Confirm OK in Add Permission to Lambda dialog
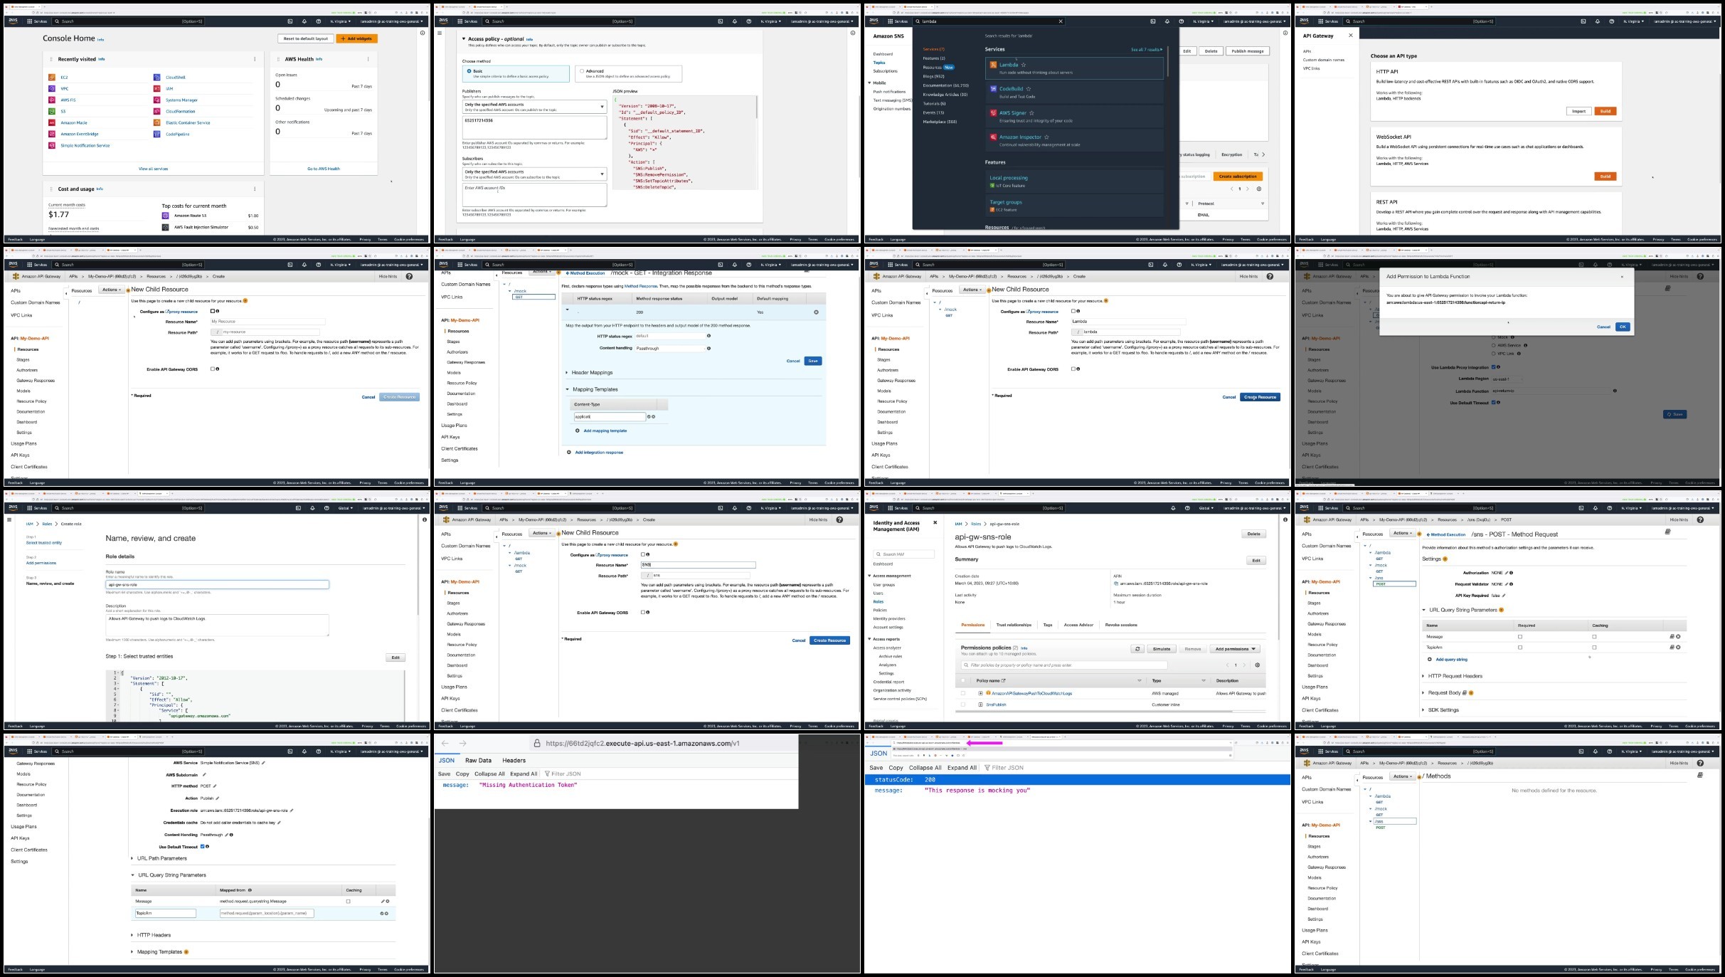The width and height of the screenshot is (1725, 977). (1623, 327)
